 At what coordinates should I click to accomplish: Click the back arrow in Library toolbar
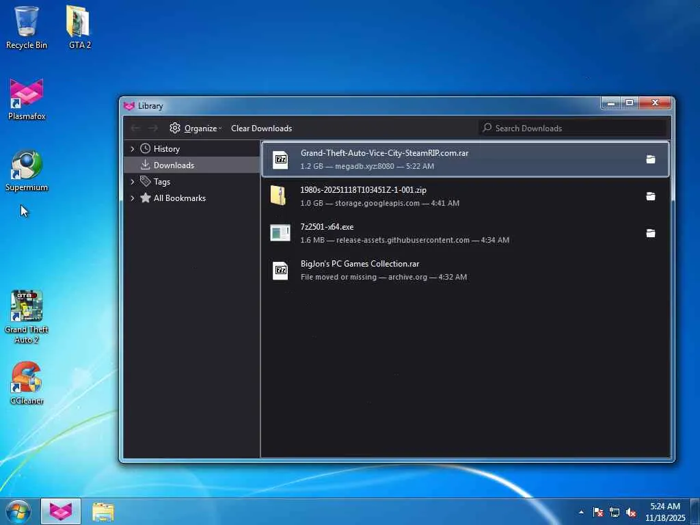[x=135, y=129]
